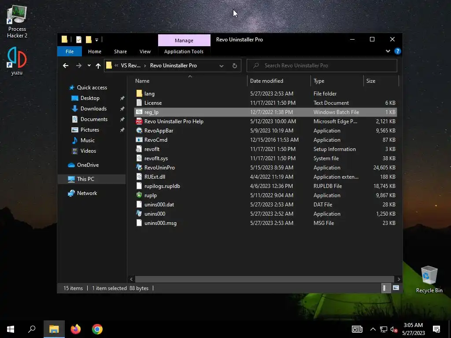Click the RevoCmd application icon
451x338 pixels.
(139, 140)
